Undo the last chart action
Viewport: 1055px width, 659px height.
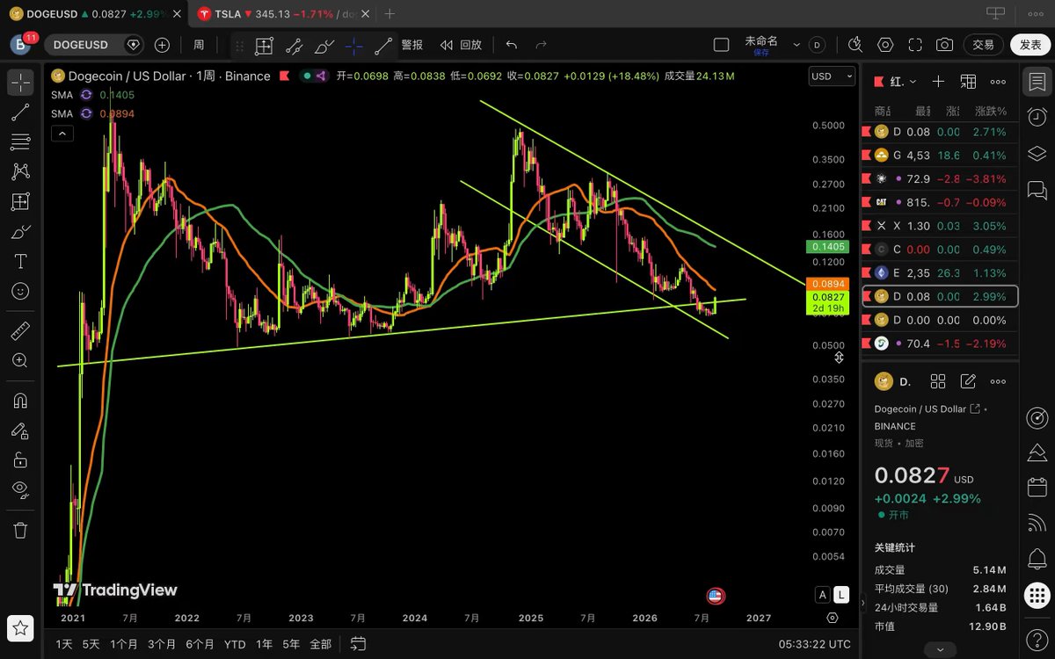click(x=512, y=45)
